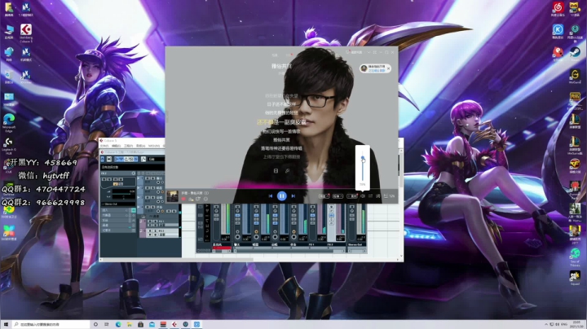
Task: Download the current song in the player
Action: point(191,199)
